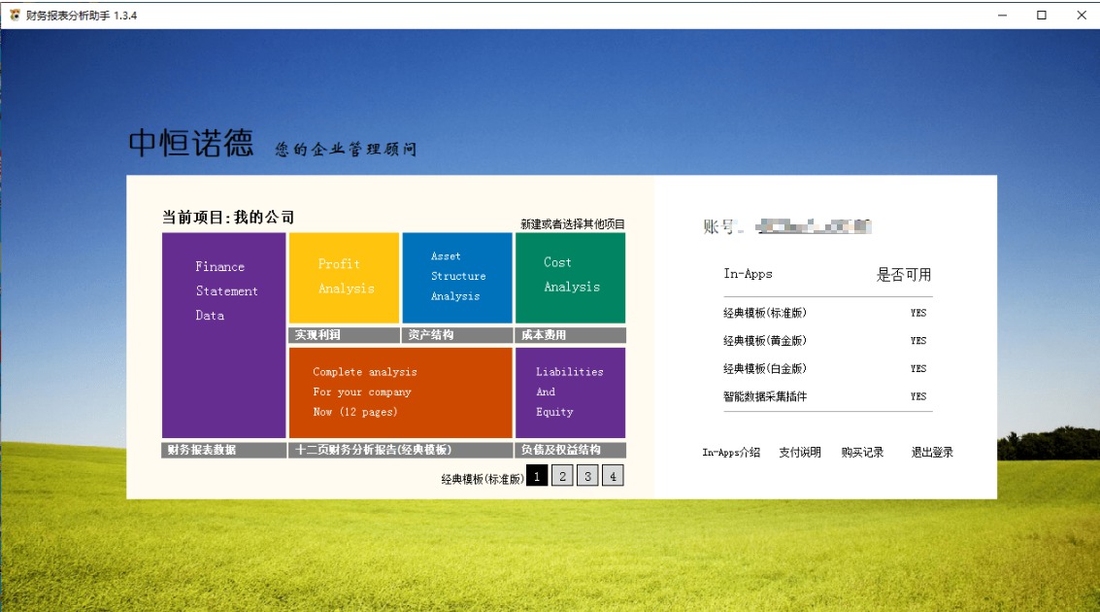Image resolution: width=1100 pixels, height=612 pixels.
Task: Open the yellow Profit Analysis tile
Action: [x=344, y=278]
